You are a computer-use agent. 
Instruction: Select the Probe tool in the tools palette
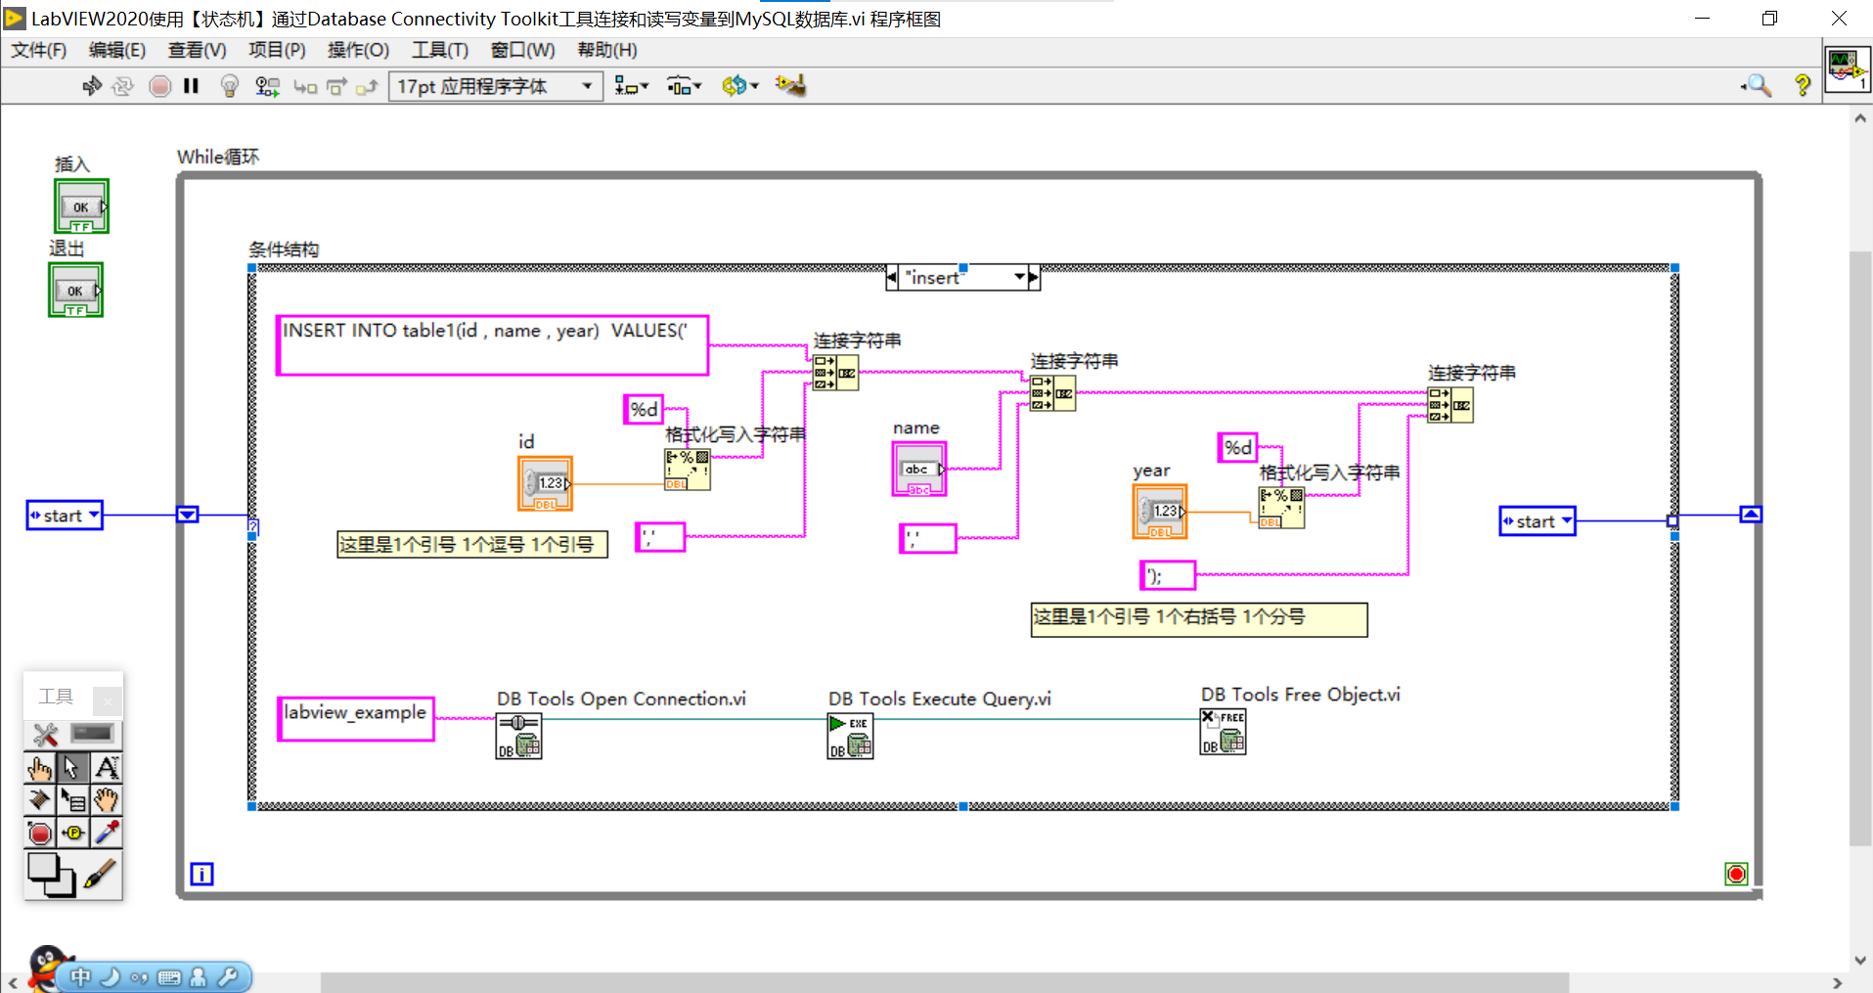tap(73, 833)
